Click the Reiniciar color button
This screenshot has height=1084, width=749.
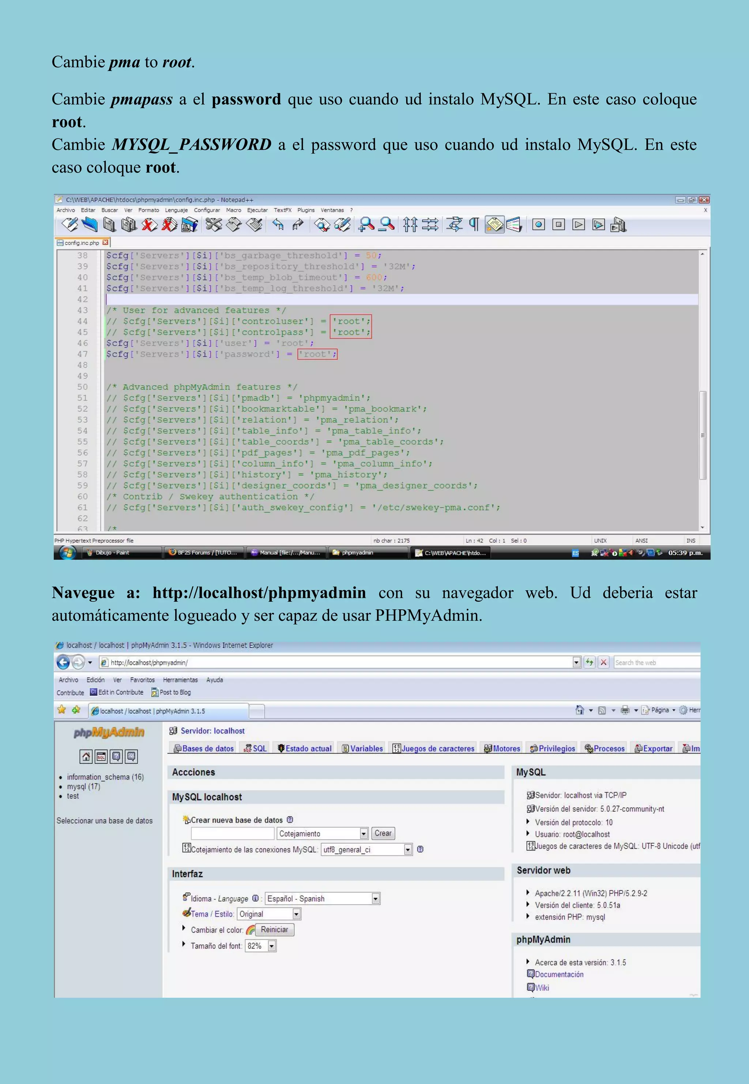pos(275,929)
